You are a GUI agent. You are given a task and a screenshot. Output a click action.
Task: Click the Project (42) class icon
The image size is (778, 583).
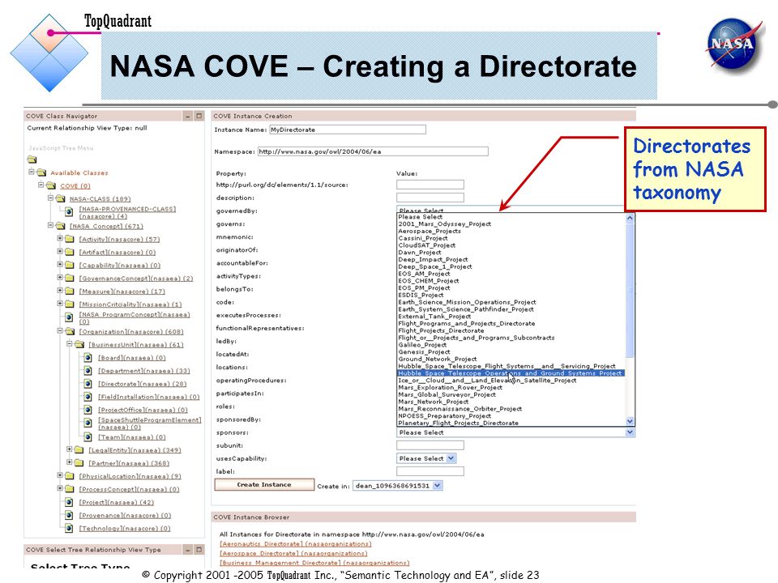pos(70,502)
